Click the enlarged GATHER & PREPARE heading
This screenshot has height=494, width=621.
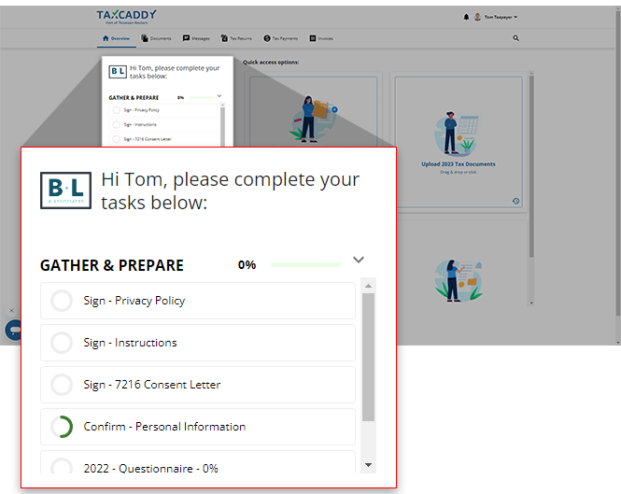[112, 265]
